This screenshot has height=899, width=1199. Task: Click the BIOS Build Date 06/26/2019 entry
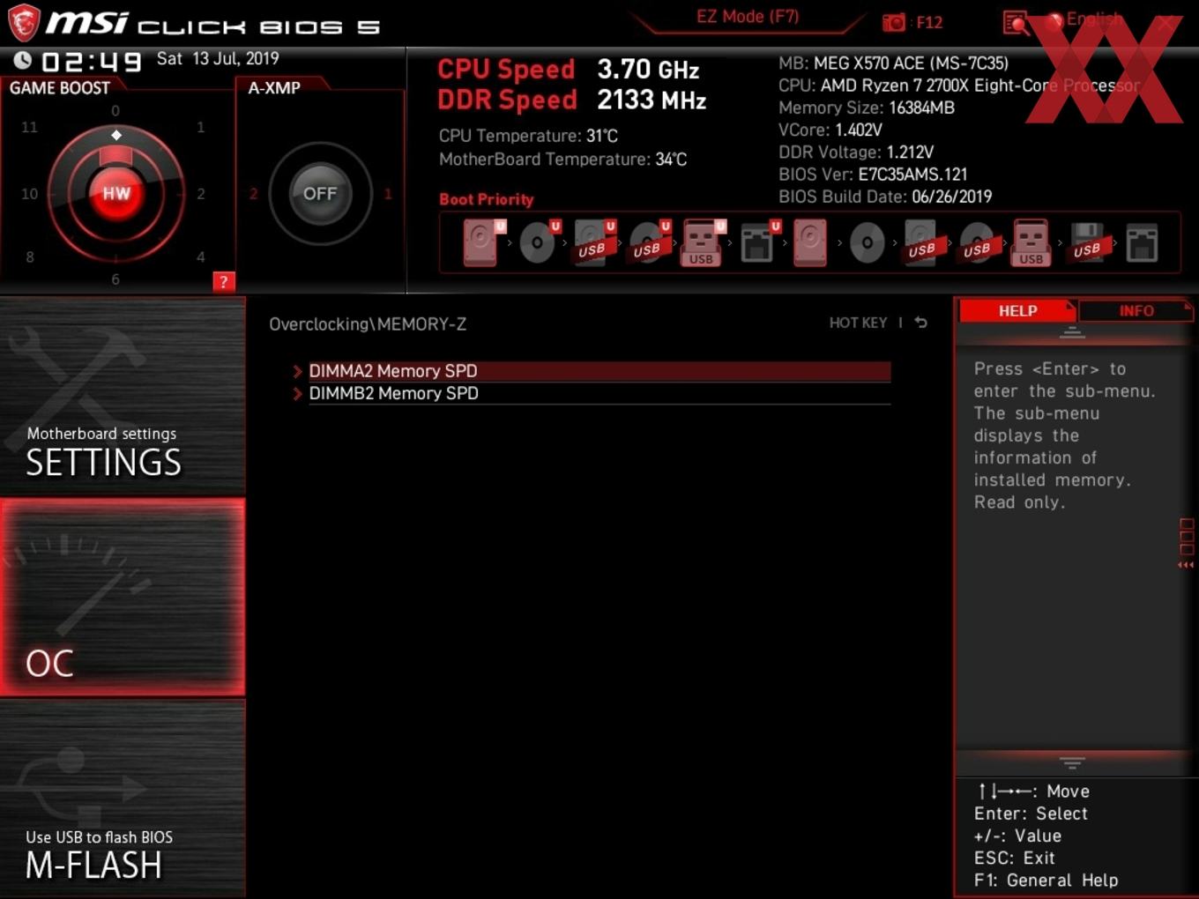[x=885, y=196]
